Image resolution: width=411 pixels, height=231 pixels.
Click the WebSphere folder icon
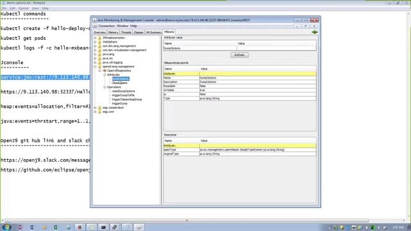(100, 42)
